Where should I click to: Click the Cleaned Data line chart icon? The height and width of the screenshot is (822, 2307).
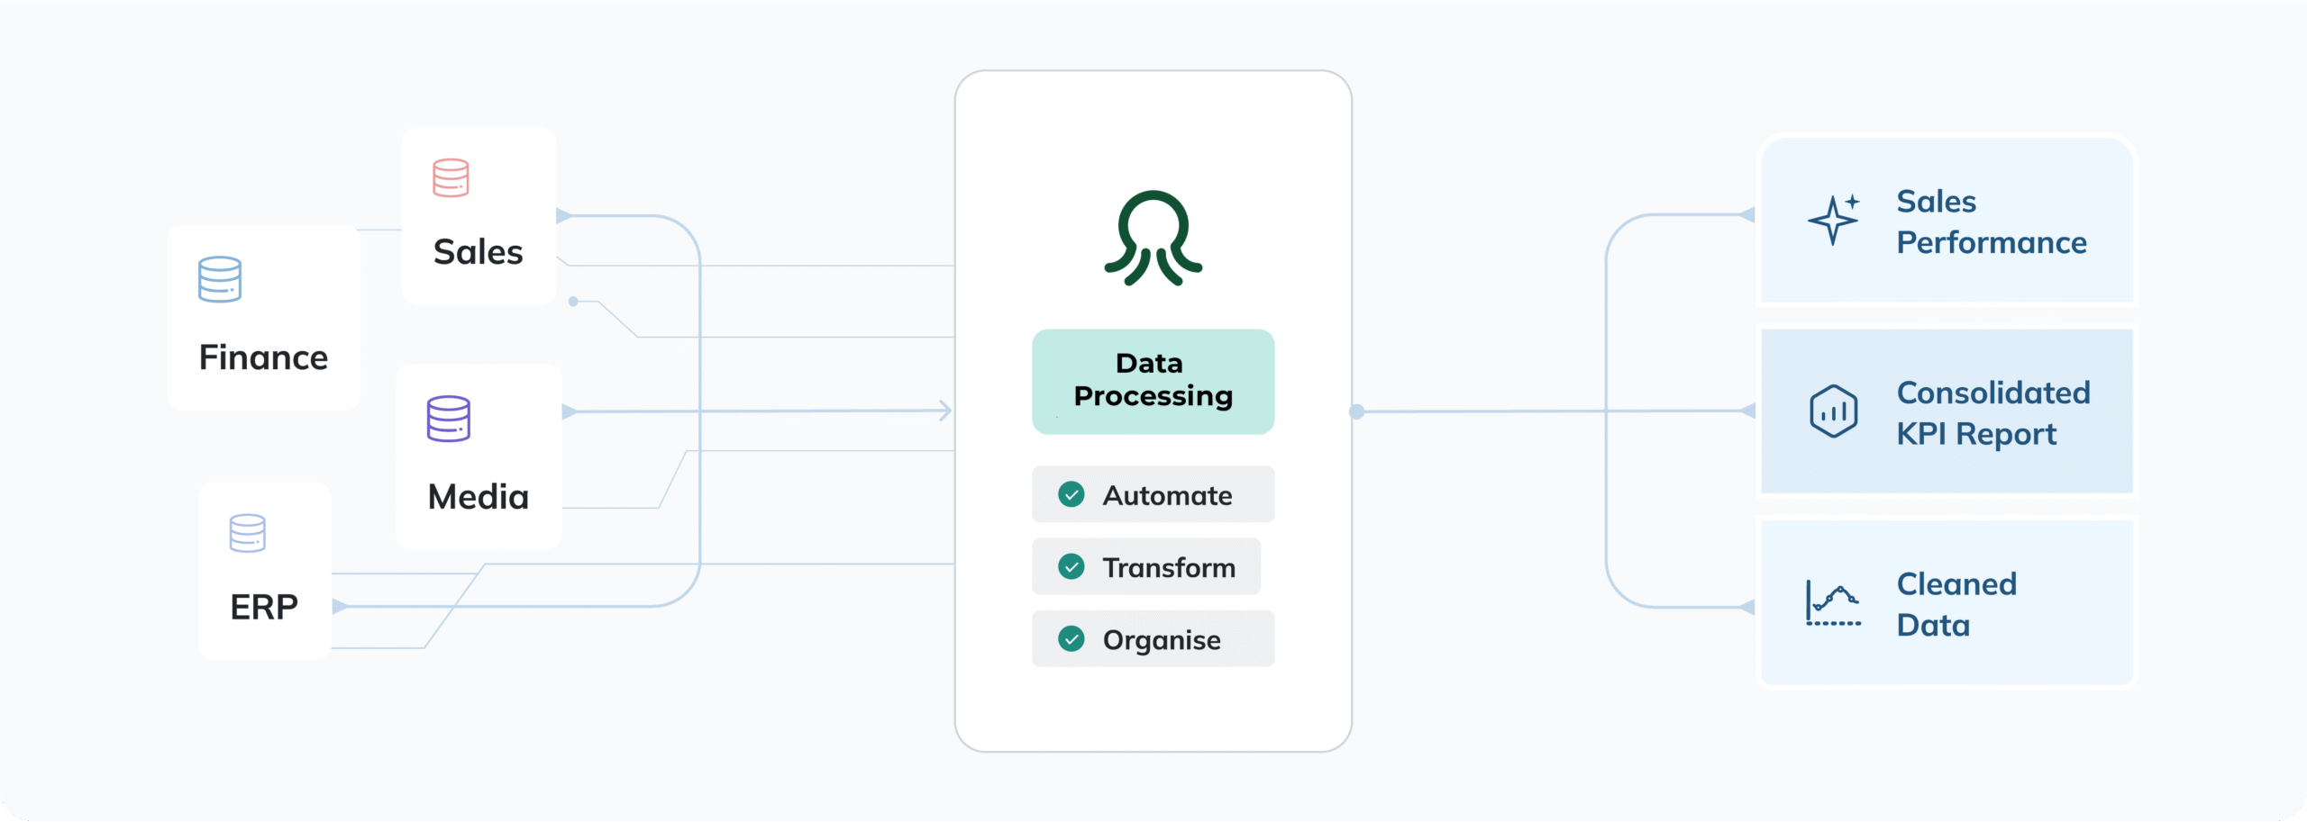tap(1833, 603)
